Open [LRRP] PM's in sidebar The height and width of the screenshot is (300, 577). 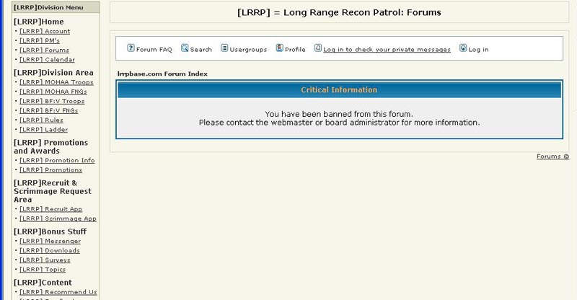click(40, 40)
